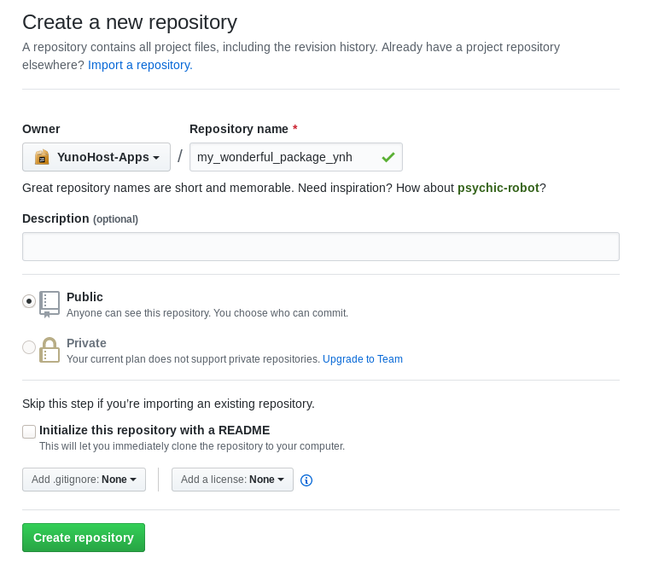Select the Private radio button
This screenshot has width=653, height=570.
[x=29, y=346]
